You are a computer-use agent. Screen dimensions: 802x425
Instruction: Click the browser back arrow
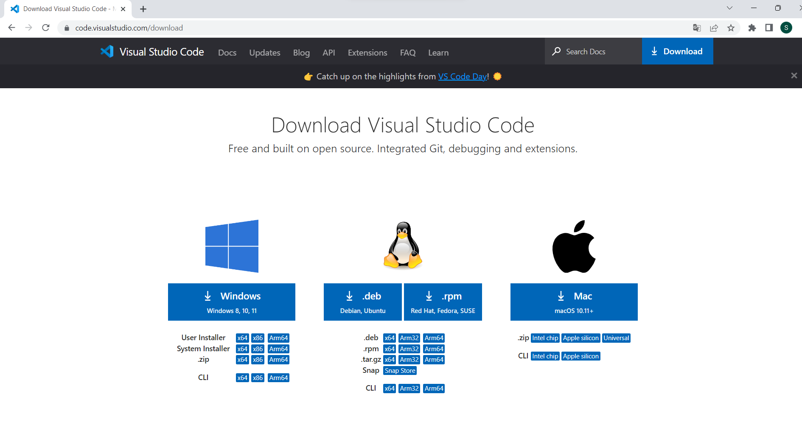click(x=11, y=28)
